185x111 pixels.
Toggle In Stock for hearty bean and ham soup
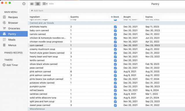click(115, 57)
